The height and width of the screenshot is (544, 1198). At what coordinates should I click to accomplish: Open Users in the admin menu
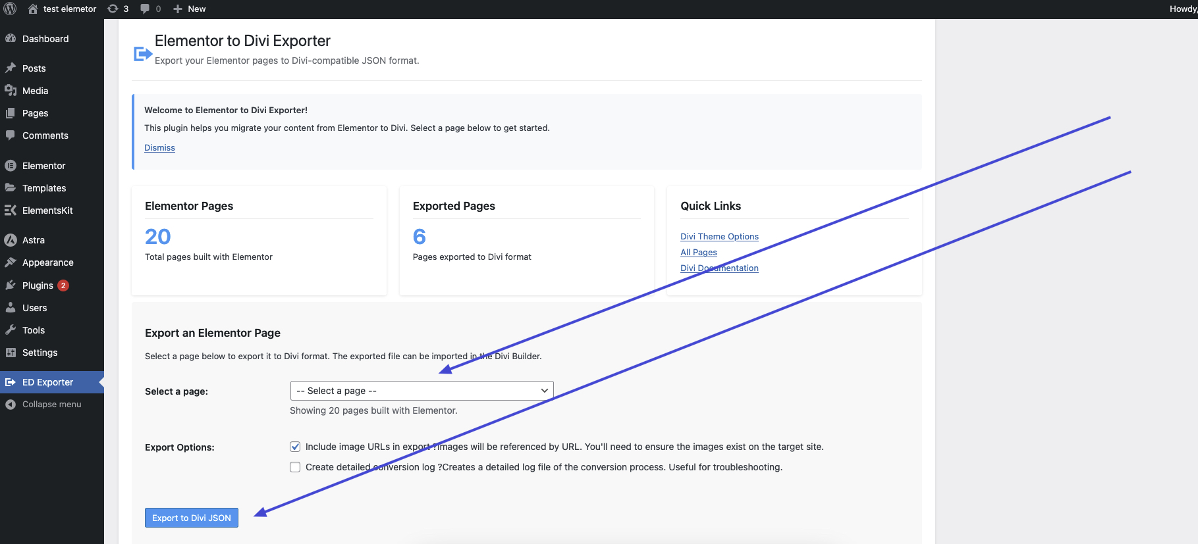35,308
